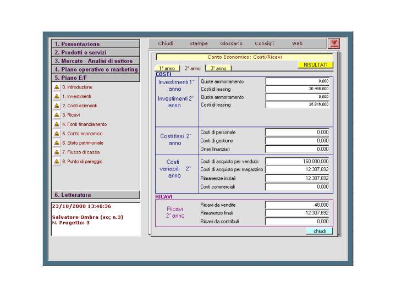Click Costi di leasing field showing 25.816,000
Screen dimensions: 396x297
point(298,105)
